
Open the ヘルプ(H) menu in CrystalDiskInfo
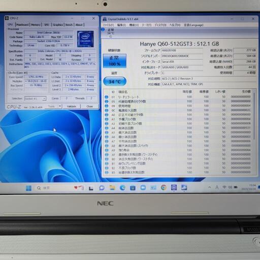(175, 25)
